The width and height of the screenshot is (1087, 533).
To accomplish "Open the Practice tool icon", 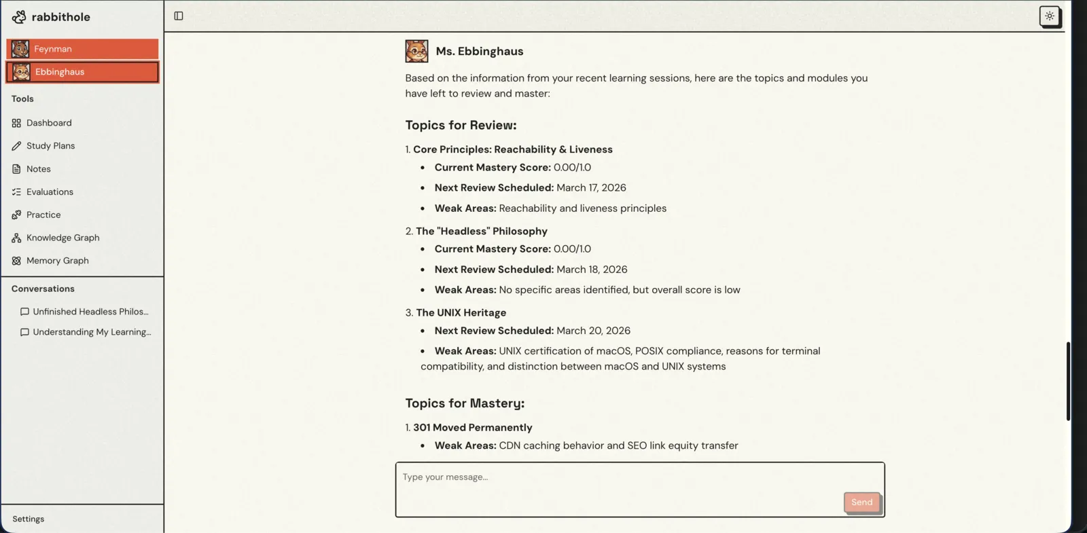I will (x=16, y=215).
